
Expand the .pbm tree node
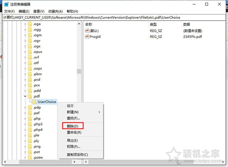[x=25, y=74]
